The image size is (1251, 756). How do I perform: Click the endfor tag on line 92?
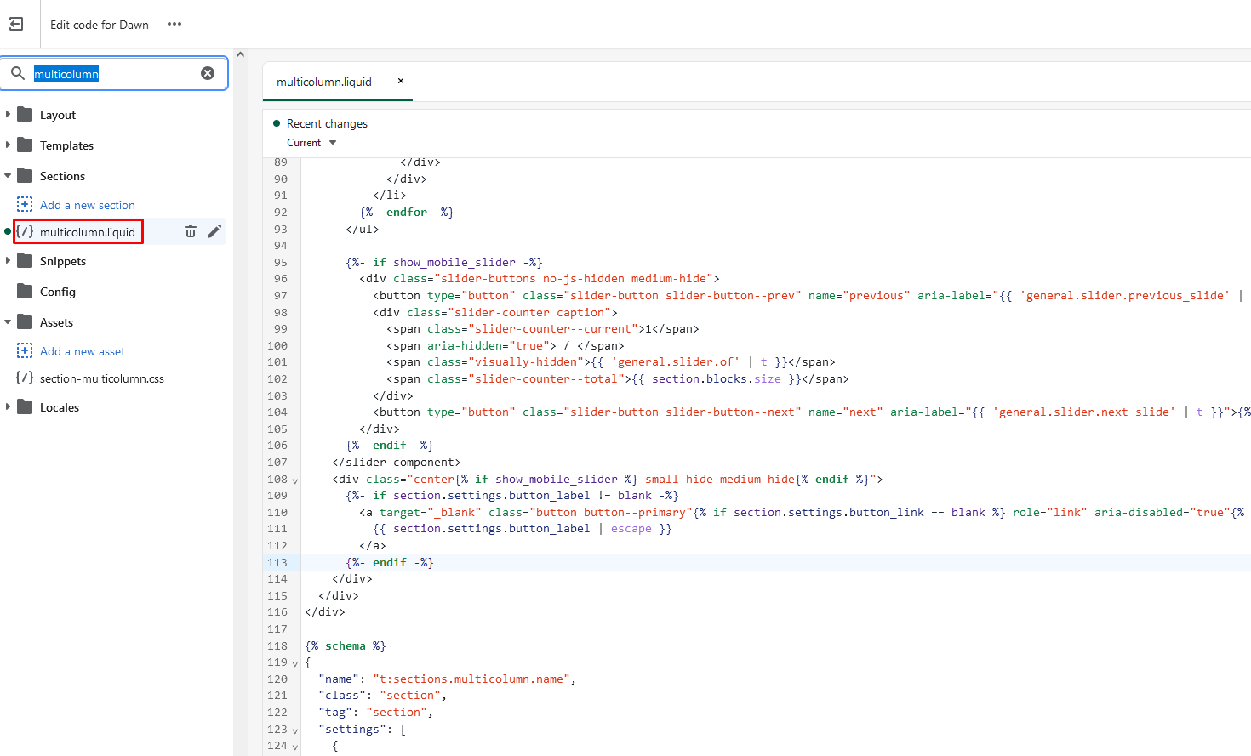[x=407, y=212]
